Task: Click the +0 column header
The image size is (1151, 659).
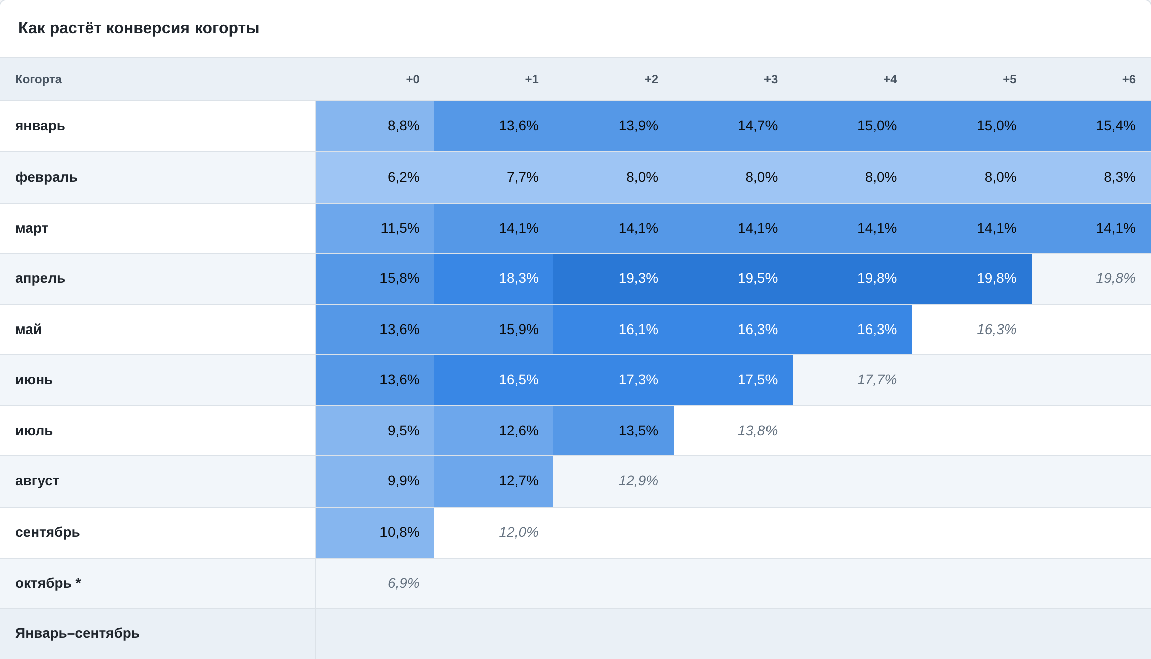Action: (412, 79)
